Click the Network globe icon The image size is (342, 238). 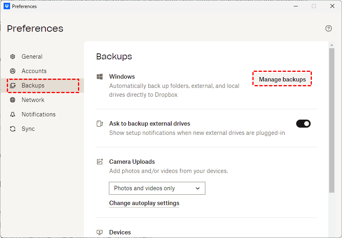13,100
